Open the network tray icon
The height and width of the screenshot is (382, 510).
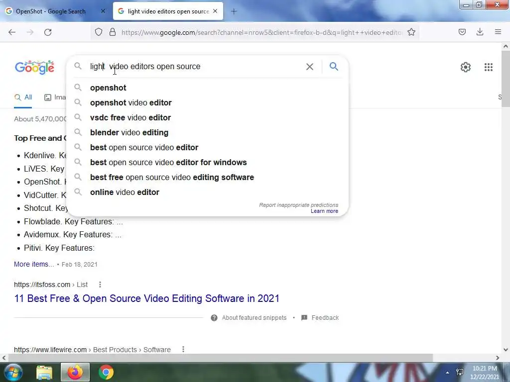(460, 372)
